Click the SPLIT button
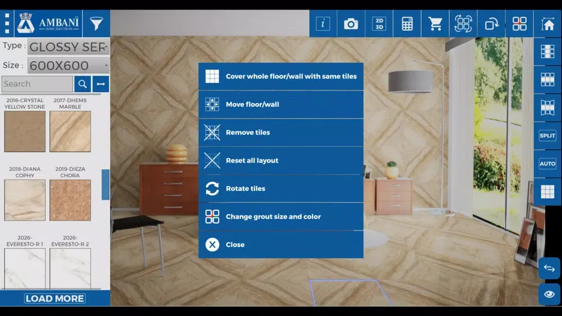Screen dimensions: 562x316 coord(547,136)
